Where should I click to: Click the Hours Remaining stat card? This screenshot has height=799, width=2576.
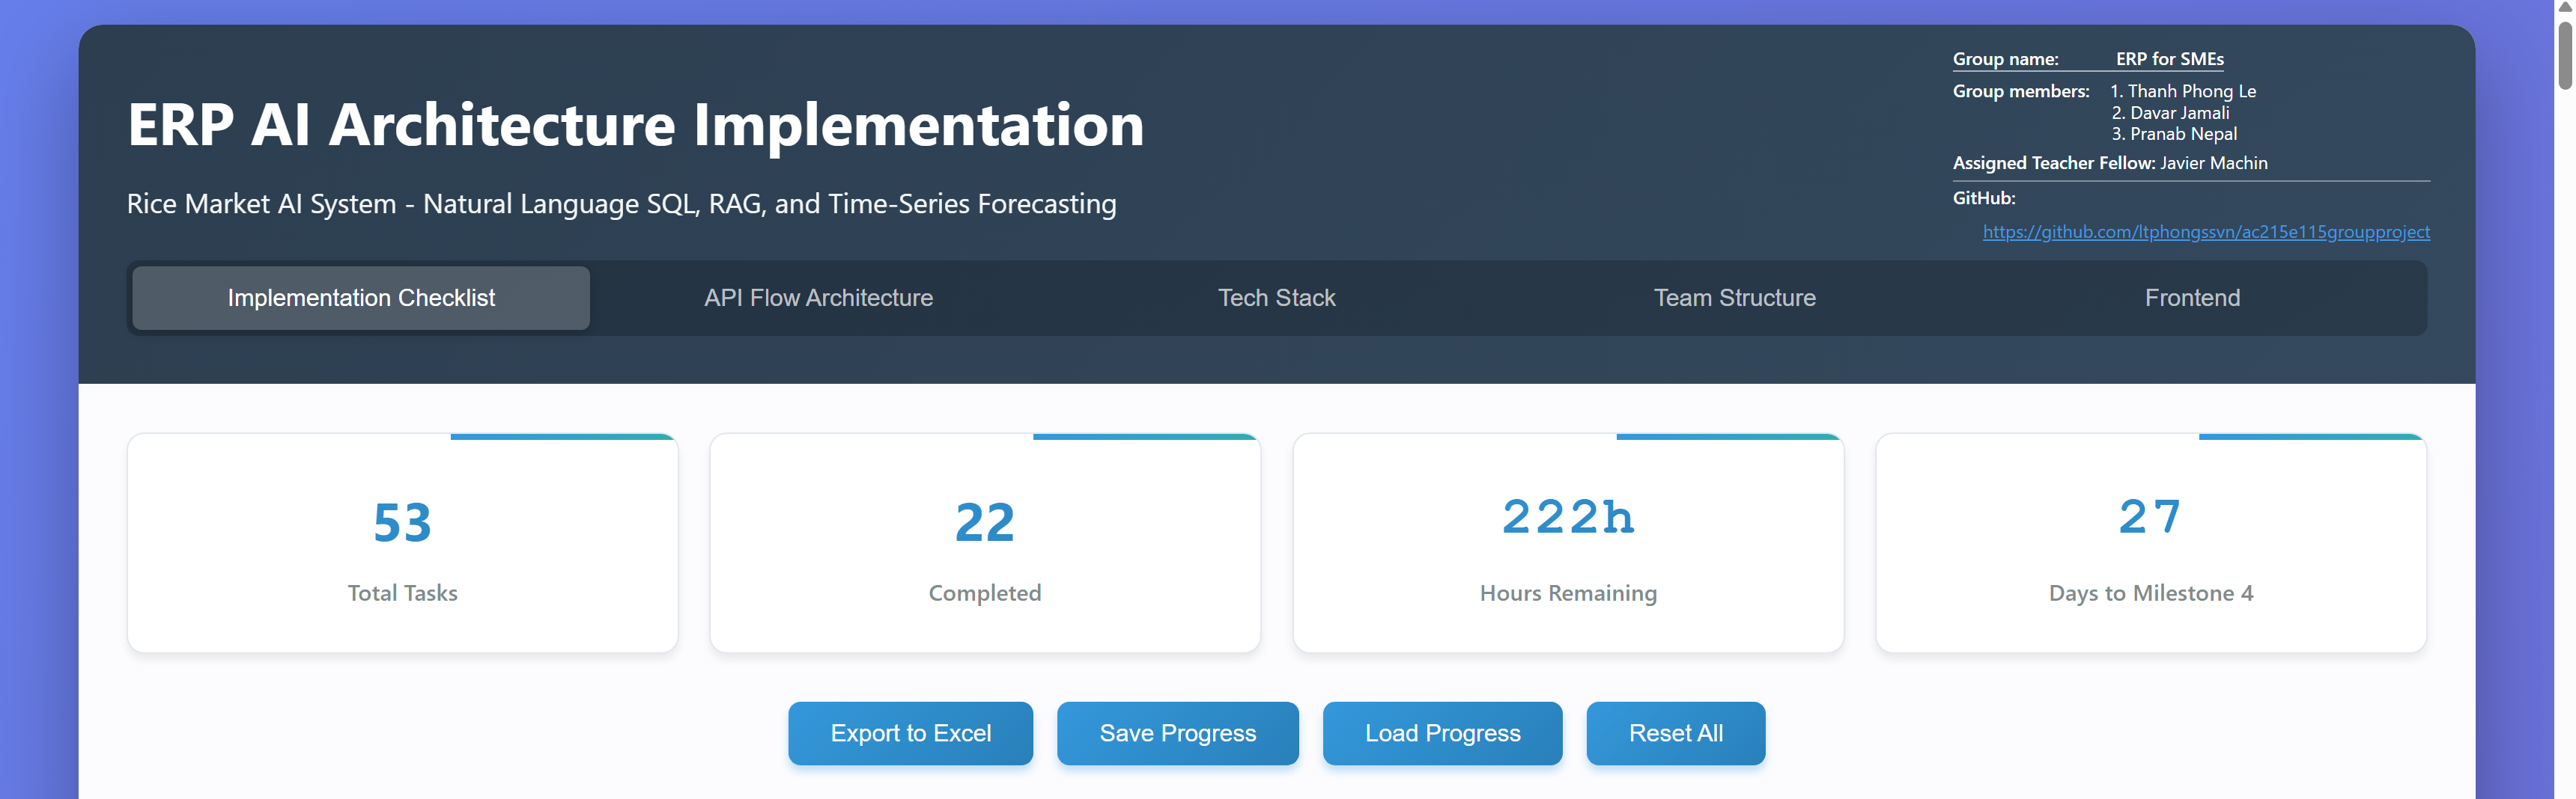click(x=1568, y=543)
